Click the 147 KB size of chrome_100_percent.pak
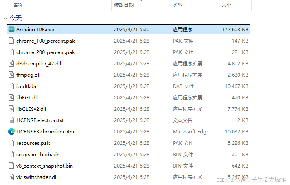 tap(240, 41)
